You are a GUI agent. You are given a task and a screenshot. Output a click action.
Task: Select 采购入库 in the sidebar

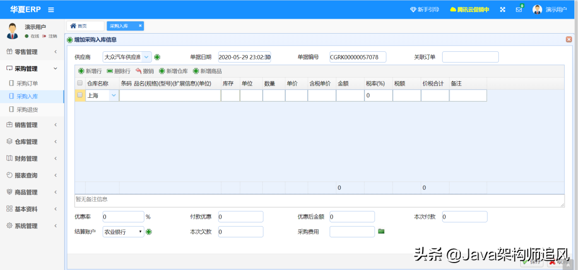tap(32, 97)
